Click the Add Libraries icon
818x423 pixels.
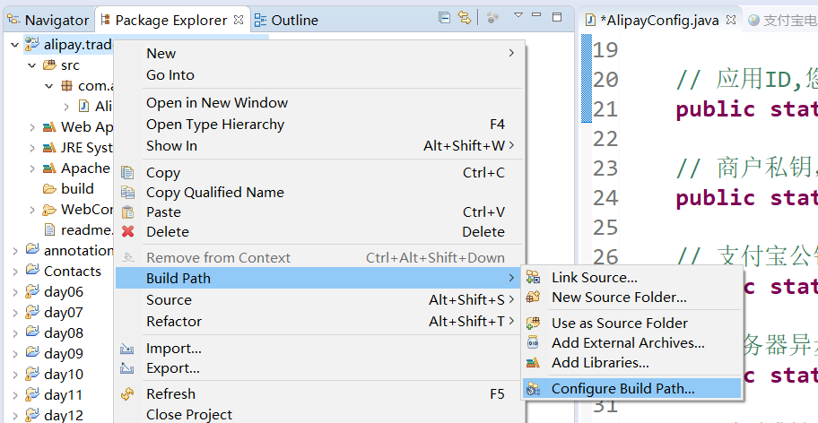point(533,363)
